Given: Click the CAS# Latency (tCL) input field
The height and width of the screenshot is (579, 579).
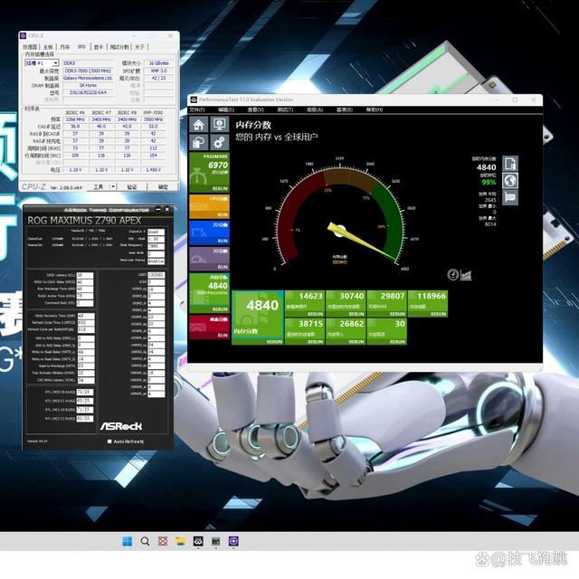Looking at the screenshot, I should [83, 274].
